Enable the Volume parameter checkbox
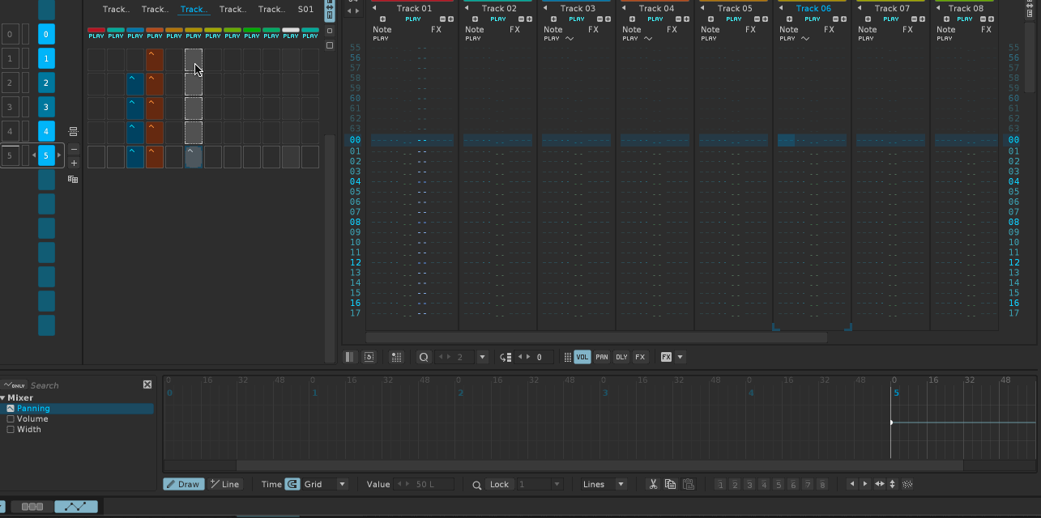 (11, 419)
